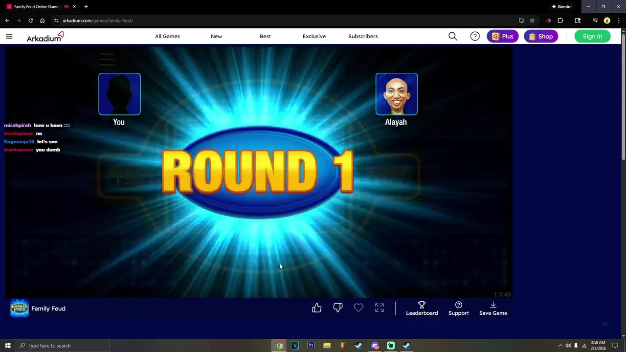Open the media controls icon
Image resolution: width=626 pixels, height=352 pixels.
pyautogui.click(x=595, y=21)
